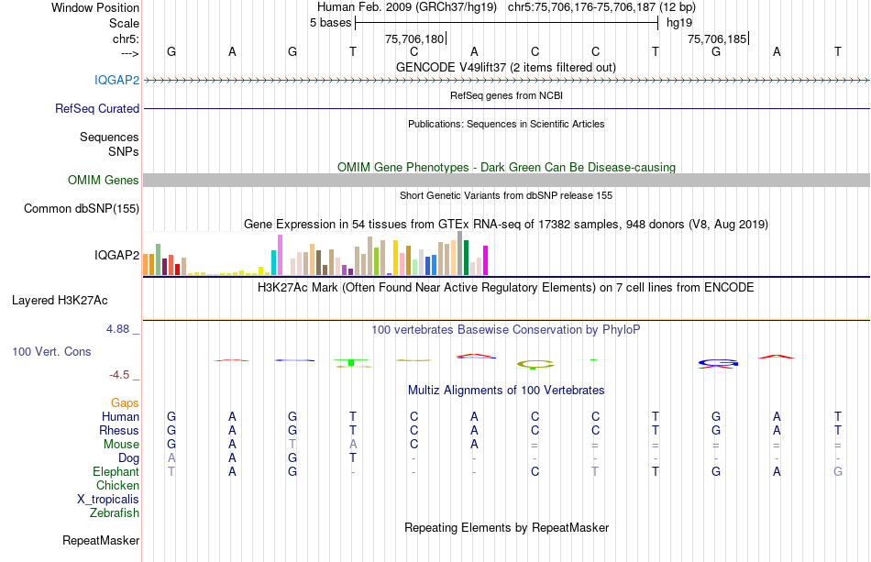Open the Layered H3K27Ac track label
871x562 pixels.
60,301
